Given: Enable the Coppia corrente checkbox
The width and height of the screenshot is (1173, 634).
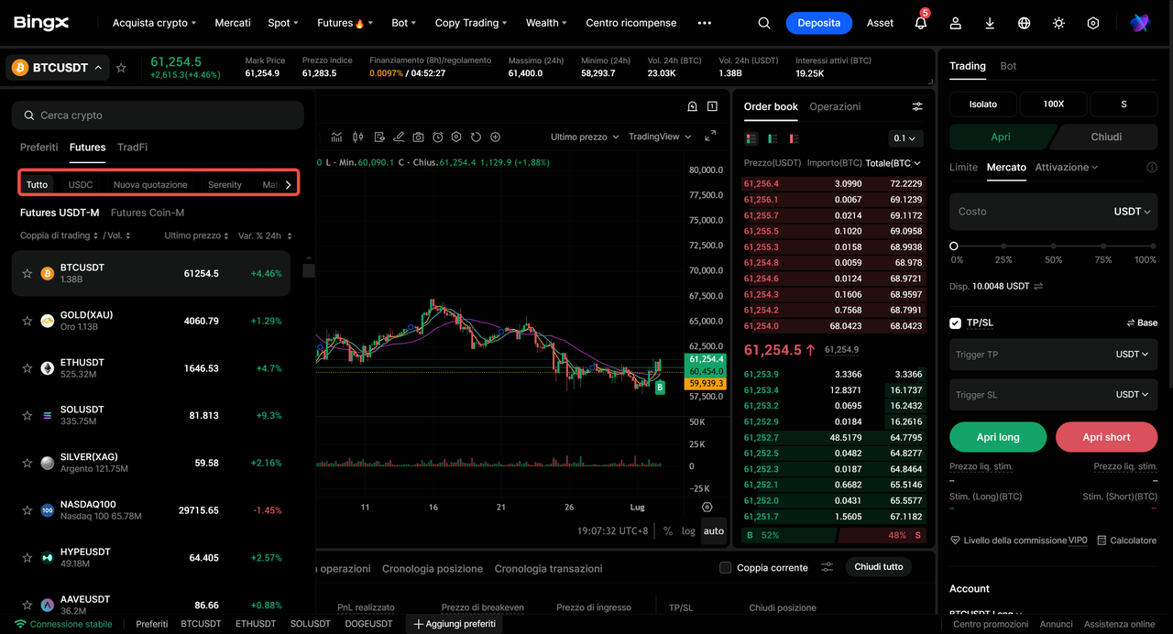Looking at the screenshot, I should (x=725, y=567).
